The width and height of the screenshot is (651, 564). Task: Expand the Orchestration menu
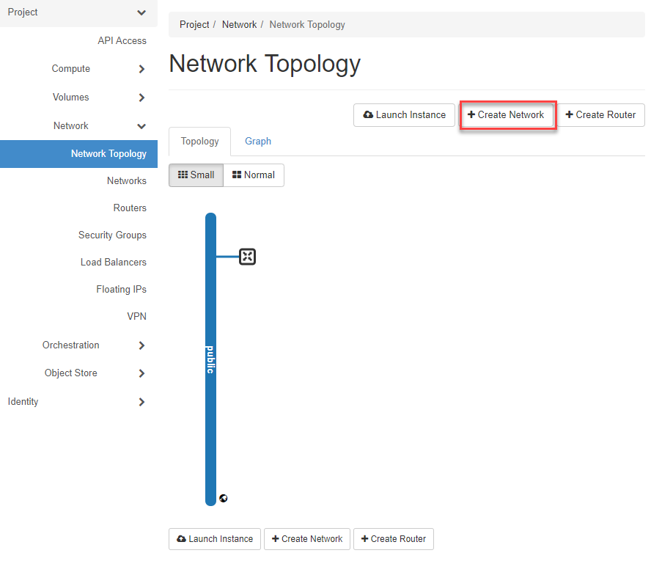pos(141,345)
